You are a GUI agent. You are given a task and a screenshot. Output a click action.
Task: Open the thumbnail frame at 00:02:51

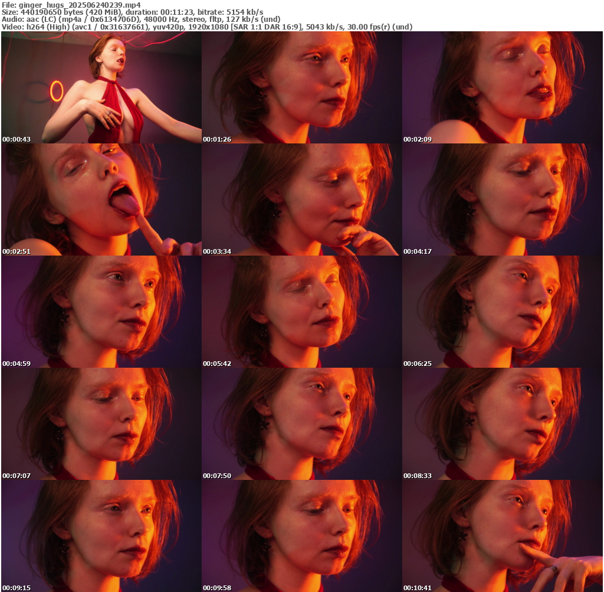coord(101,199)
